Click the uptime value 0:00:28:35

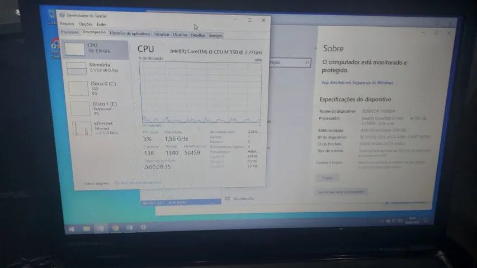(x=158, y=167)
